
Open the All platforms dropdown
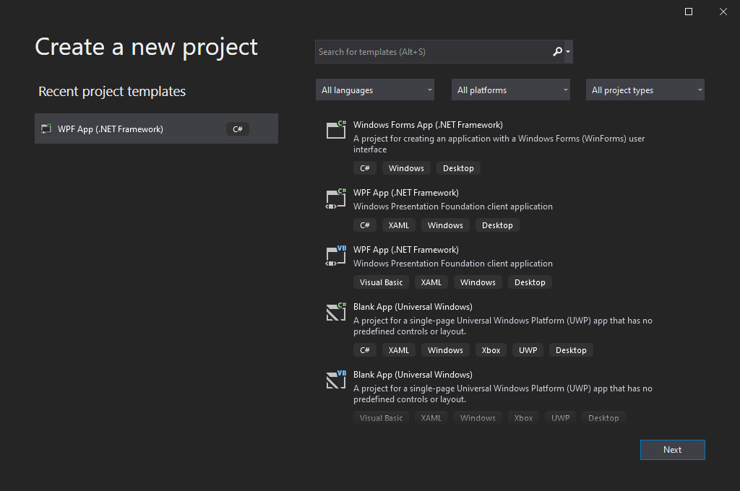pyautogui.click(x=511, y=90)
